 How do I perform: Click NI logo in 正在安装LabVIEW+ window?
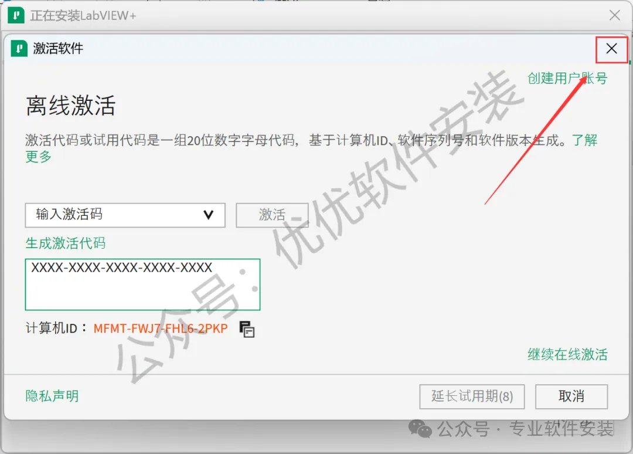[16, 15]
